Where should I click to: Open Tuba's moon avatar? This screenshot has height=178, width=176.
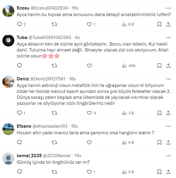point(8,40)
